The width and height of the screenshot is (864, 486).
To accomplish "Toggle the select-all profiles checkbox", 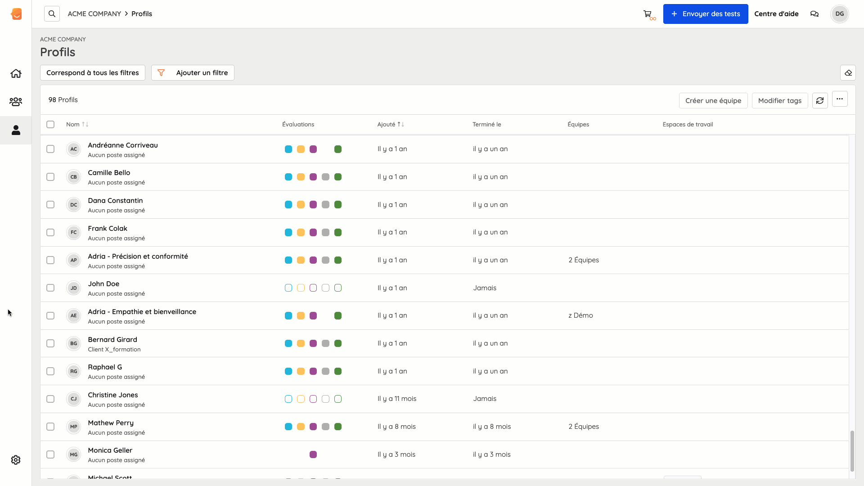I will click(x=50, y=125).
